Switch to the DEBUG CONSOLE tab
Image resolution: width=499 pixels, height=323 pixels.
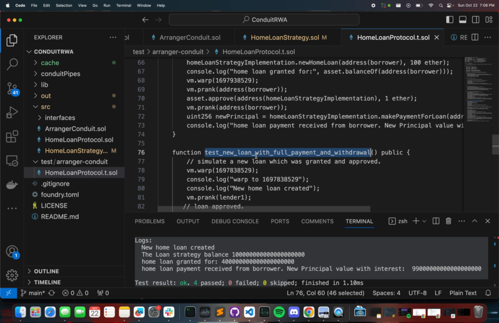[x=235, y=221]
